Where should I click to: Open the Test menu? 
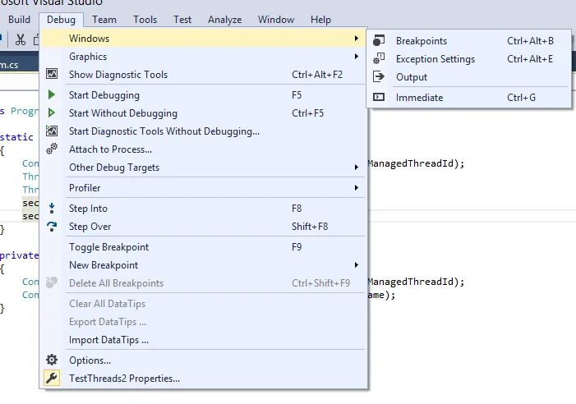point(182,20)
